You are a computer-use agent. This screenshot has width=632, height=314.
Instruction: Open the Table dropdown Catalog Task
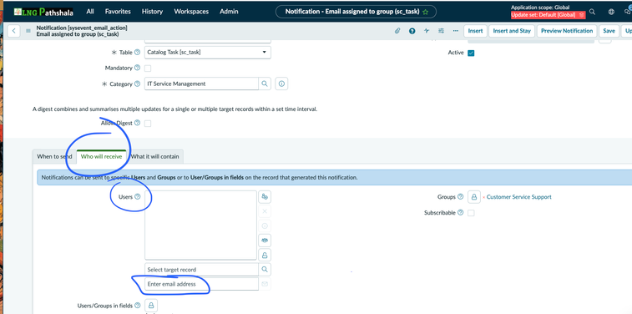[208, 52]
